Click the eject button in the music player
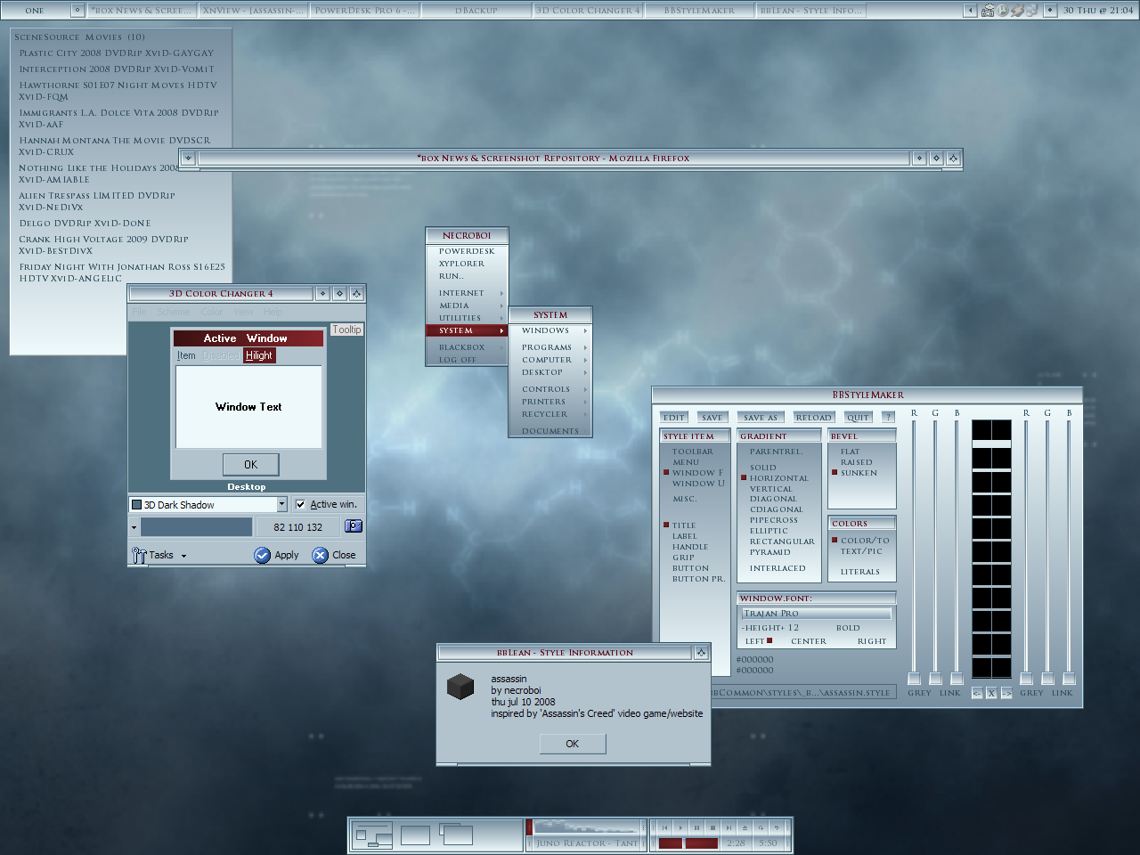 [x=745, y=827]
